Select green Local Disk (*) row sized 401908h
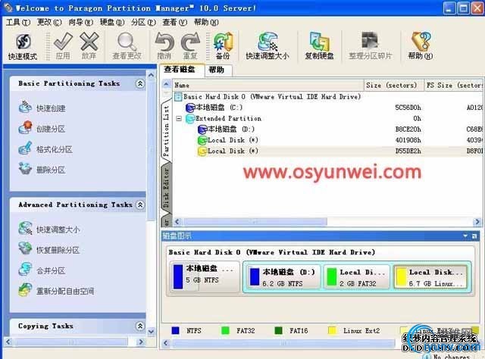485x359 pixels. point(328,140)
